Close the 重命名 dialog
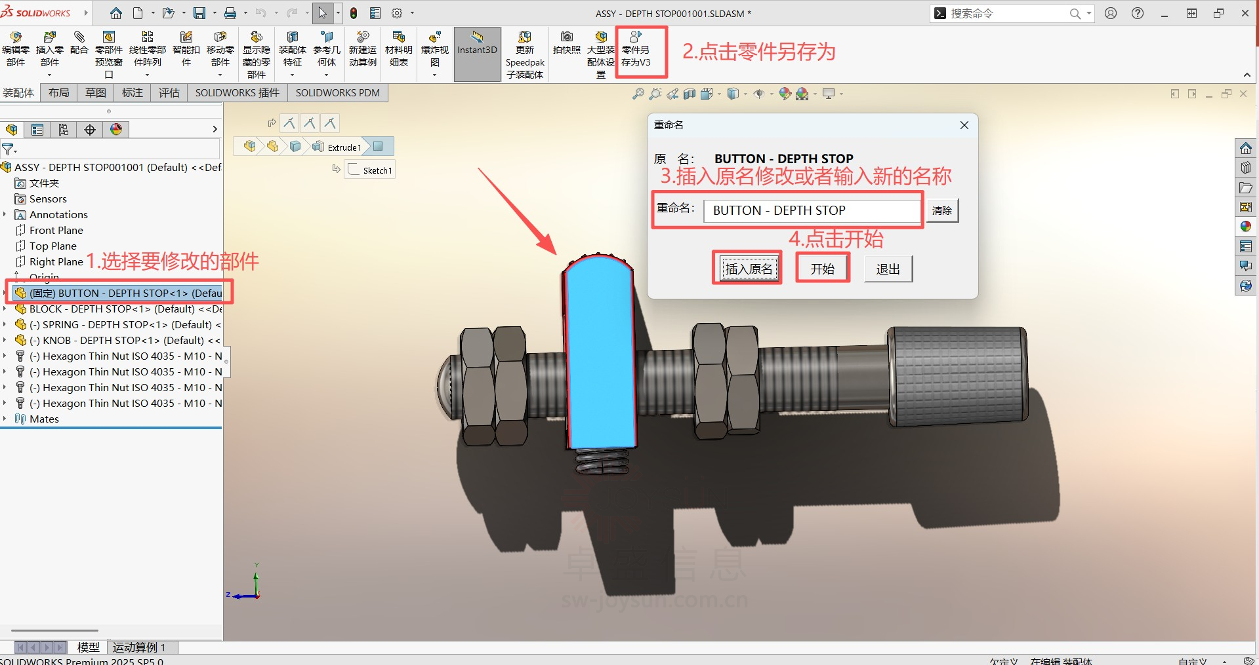This screenshot has width=1259, height=665. click(964, 125)
